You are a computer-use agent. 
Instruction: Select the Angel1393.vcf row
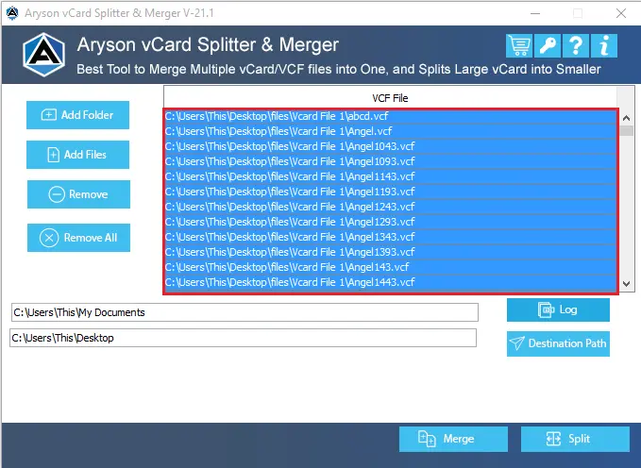click(x=391, y=252)
